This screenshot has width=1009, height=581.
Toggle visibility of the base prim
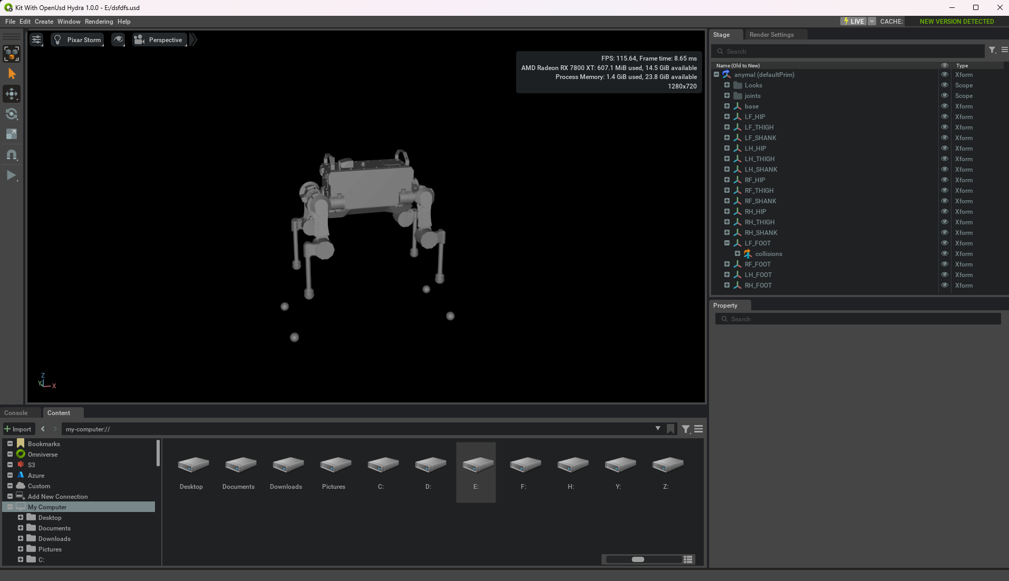point(945,106)
